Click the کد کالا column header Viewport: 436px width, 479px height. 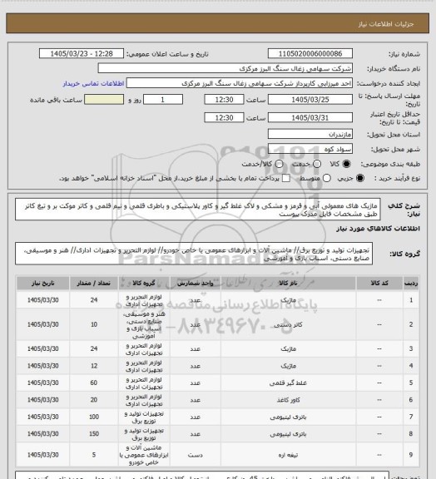(x=379, y=284)
